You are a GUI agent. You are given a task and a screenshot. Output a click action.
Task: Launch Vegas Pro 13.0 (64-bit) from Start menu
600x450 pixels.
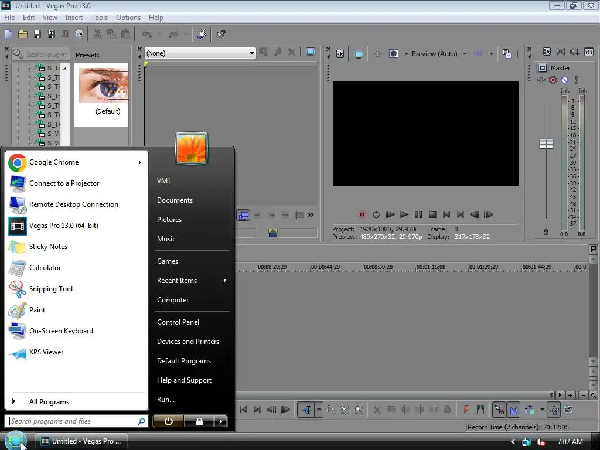coord(77,226)
